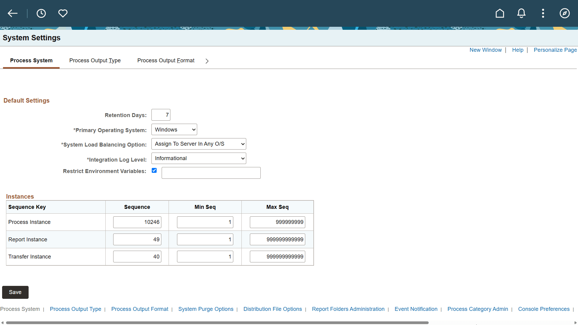Toggle Restrict Environment Variables checkbox

154,170
